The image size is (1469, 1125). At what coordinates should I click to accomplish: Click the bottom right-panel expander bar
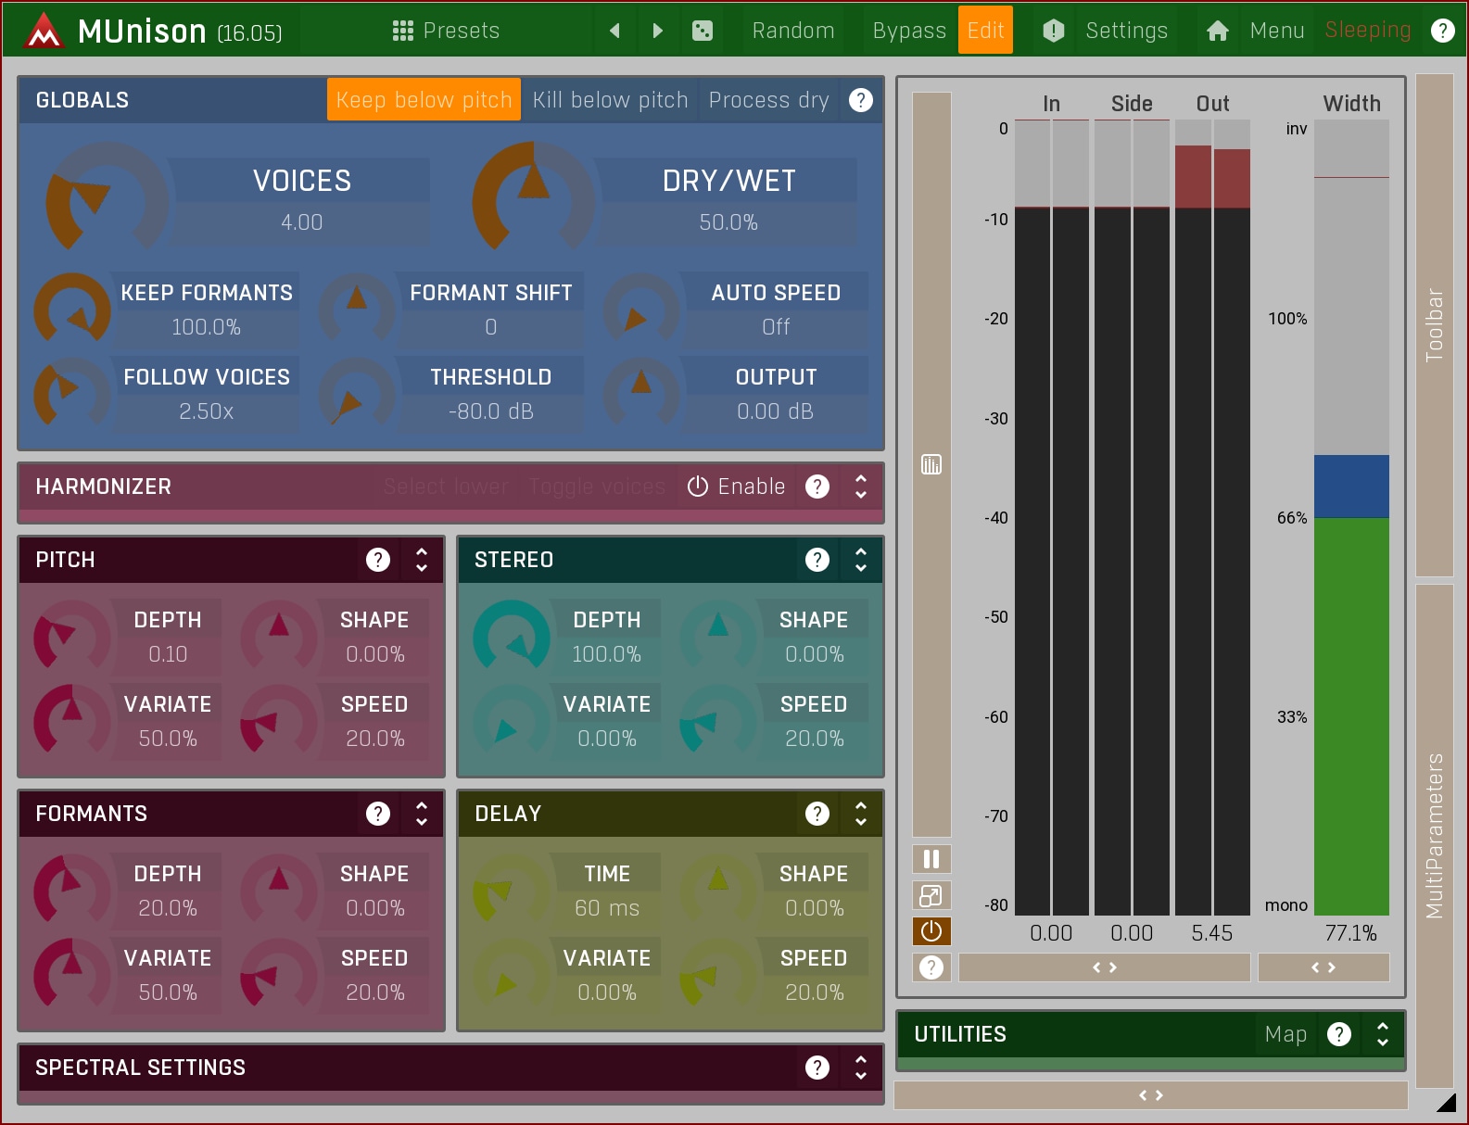coord(1150,1095)
